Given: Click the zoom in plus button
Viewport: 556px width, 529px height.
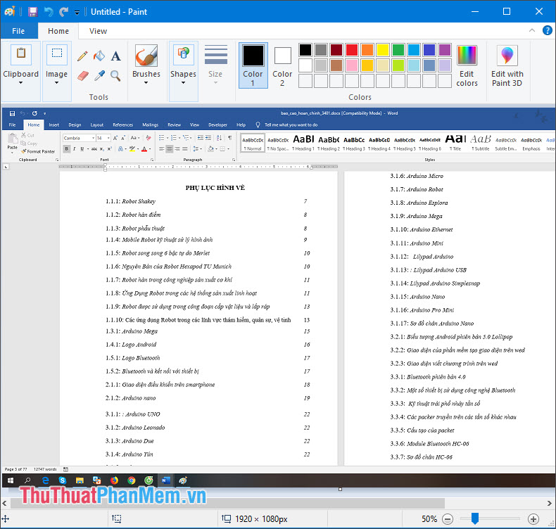Looking at the screenshot, I should 533,519.
